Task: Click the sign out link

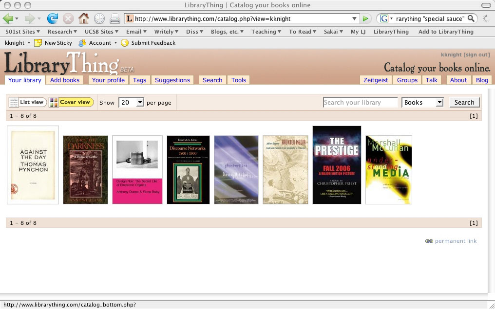Action: pyautogui.click(x=476, y=55)
